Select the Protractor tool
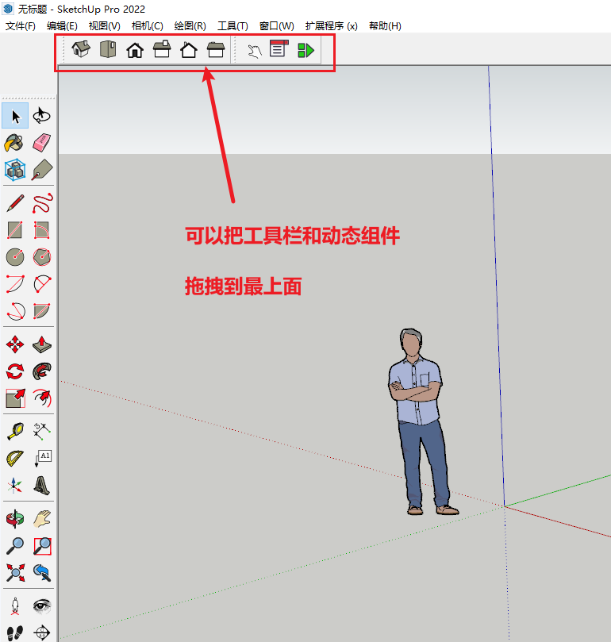 [15, 458]
